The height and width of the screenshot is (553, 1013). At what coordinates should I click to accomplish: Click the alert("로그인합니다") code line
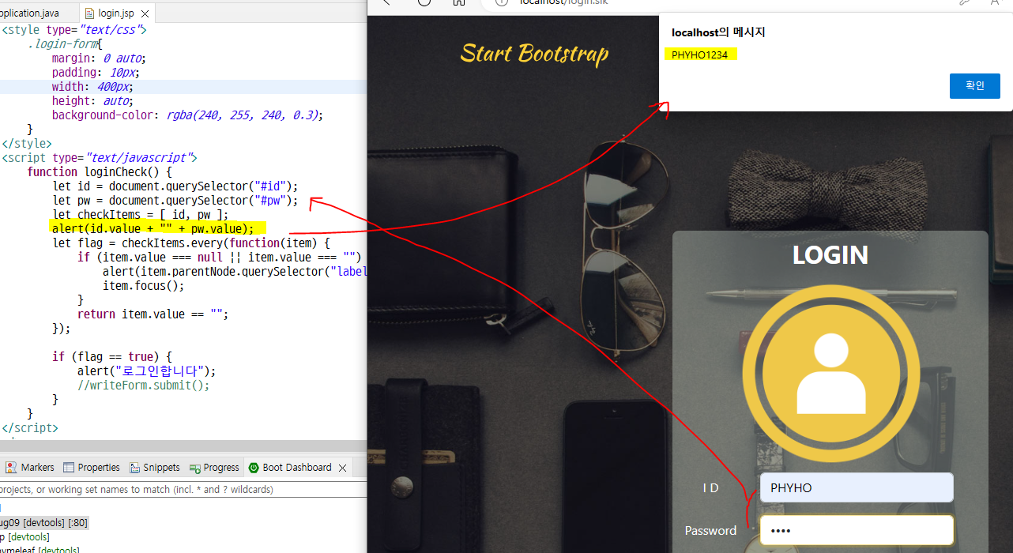pyautogui.click(x=146, y=371)
